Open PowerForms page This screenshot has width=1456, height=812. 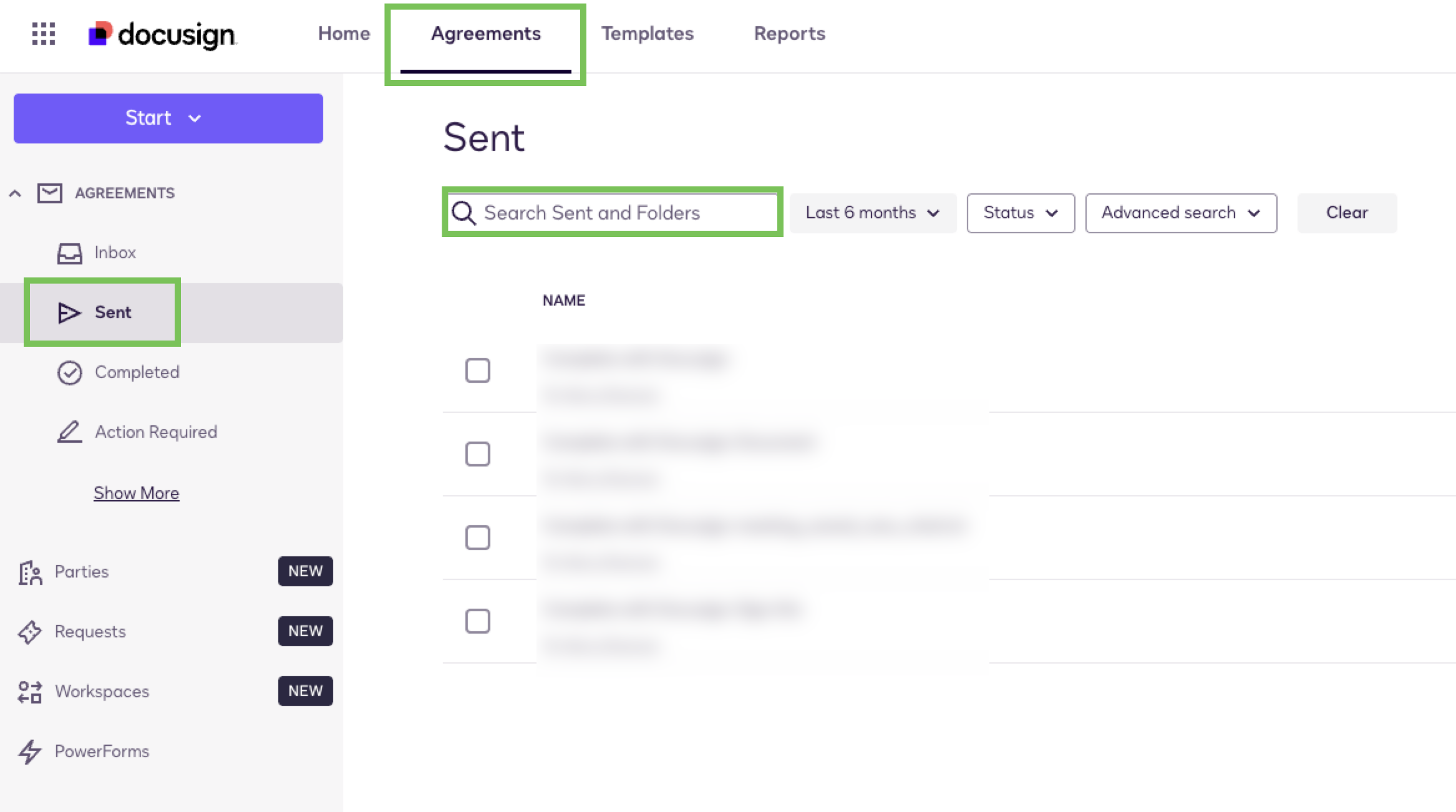tap(102, 752)
